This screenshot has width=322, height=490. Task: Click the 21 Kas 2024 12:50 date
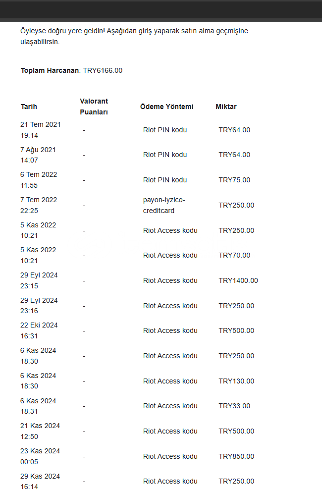click(40, 431)
